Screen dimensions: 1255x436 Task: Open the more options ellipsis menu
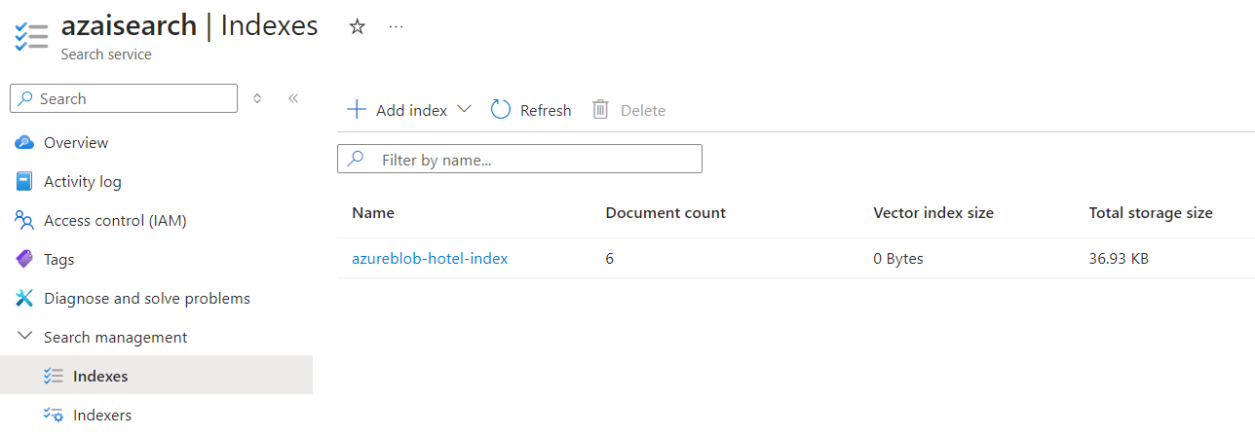click(396, 27)
